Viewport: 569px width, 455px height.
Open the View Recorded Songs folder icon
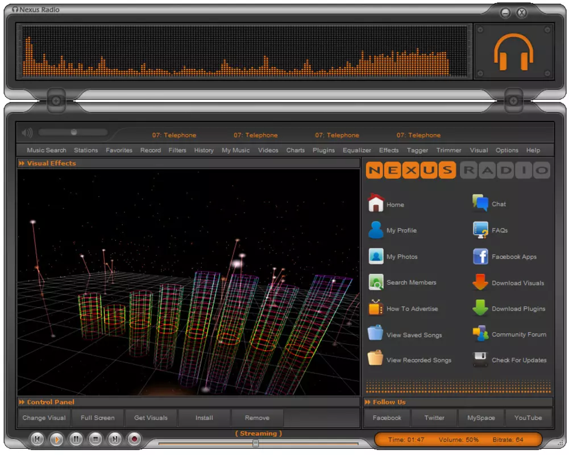(375, 358)
